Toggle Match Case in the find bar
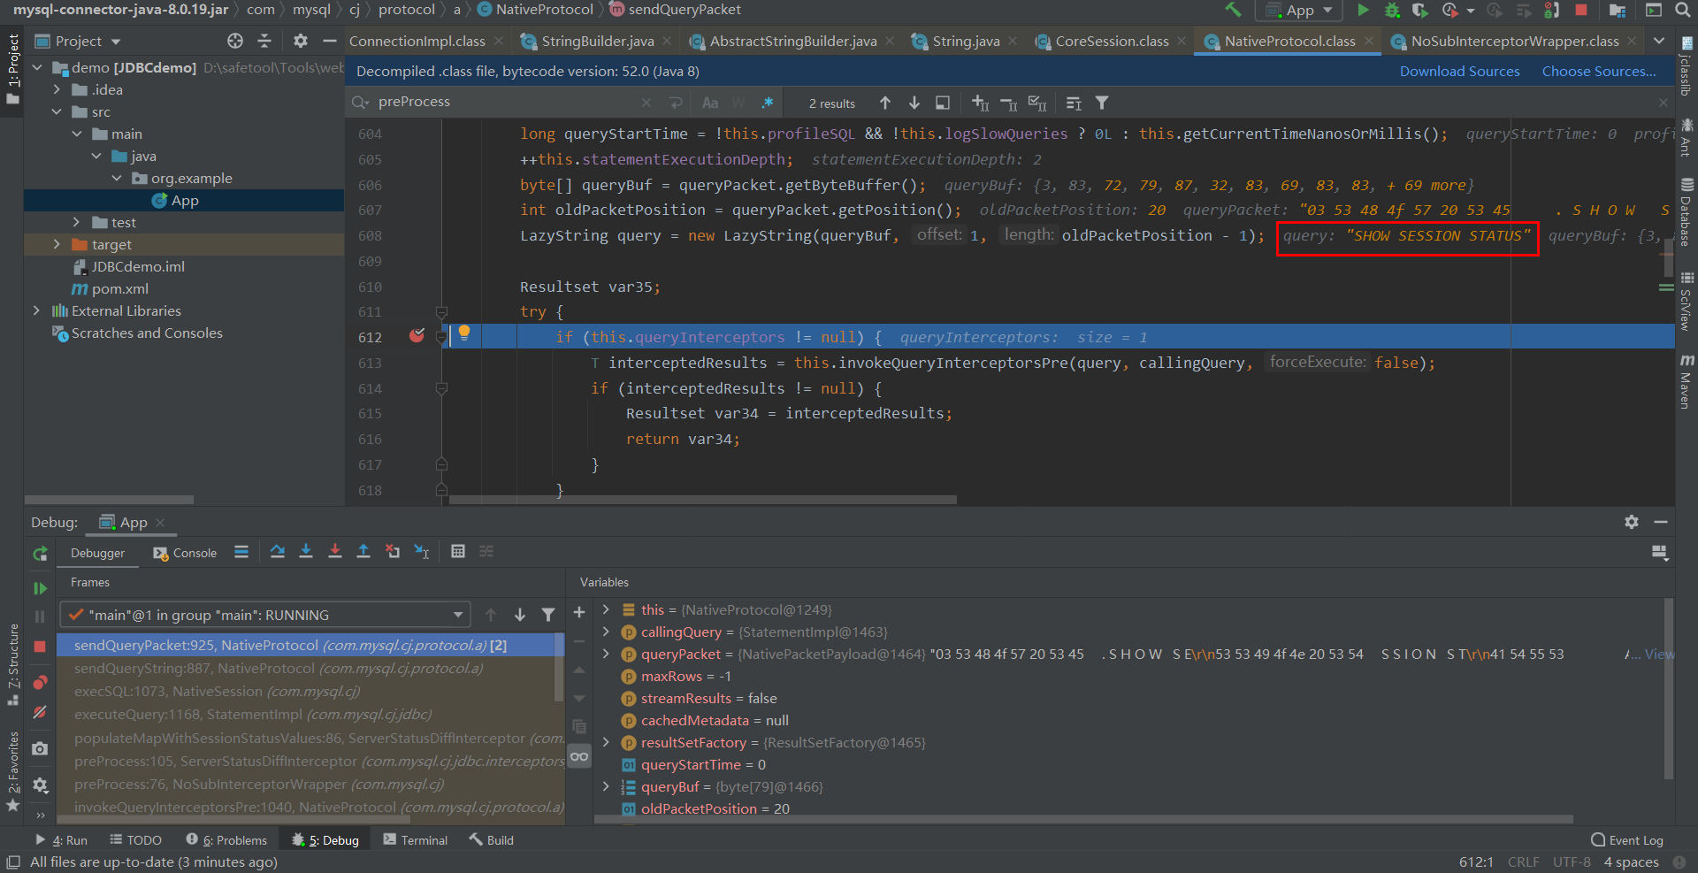Screen dimensions: 1698x873 [709, 103]
